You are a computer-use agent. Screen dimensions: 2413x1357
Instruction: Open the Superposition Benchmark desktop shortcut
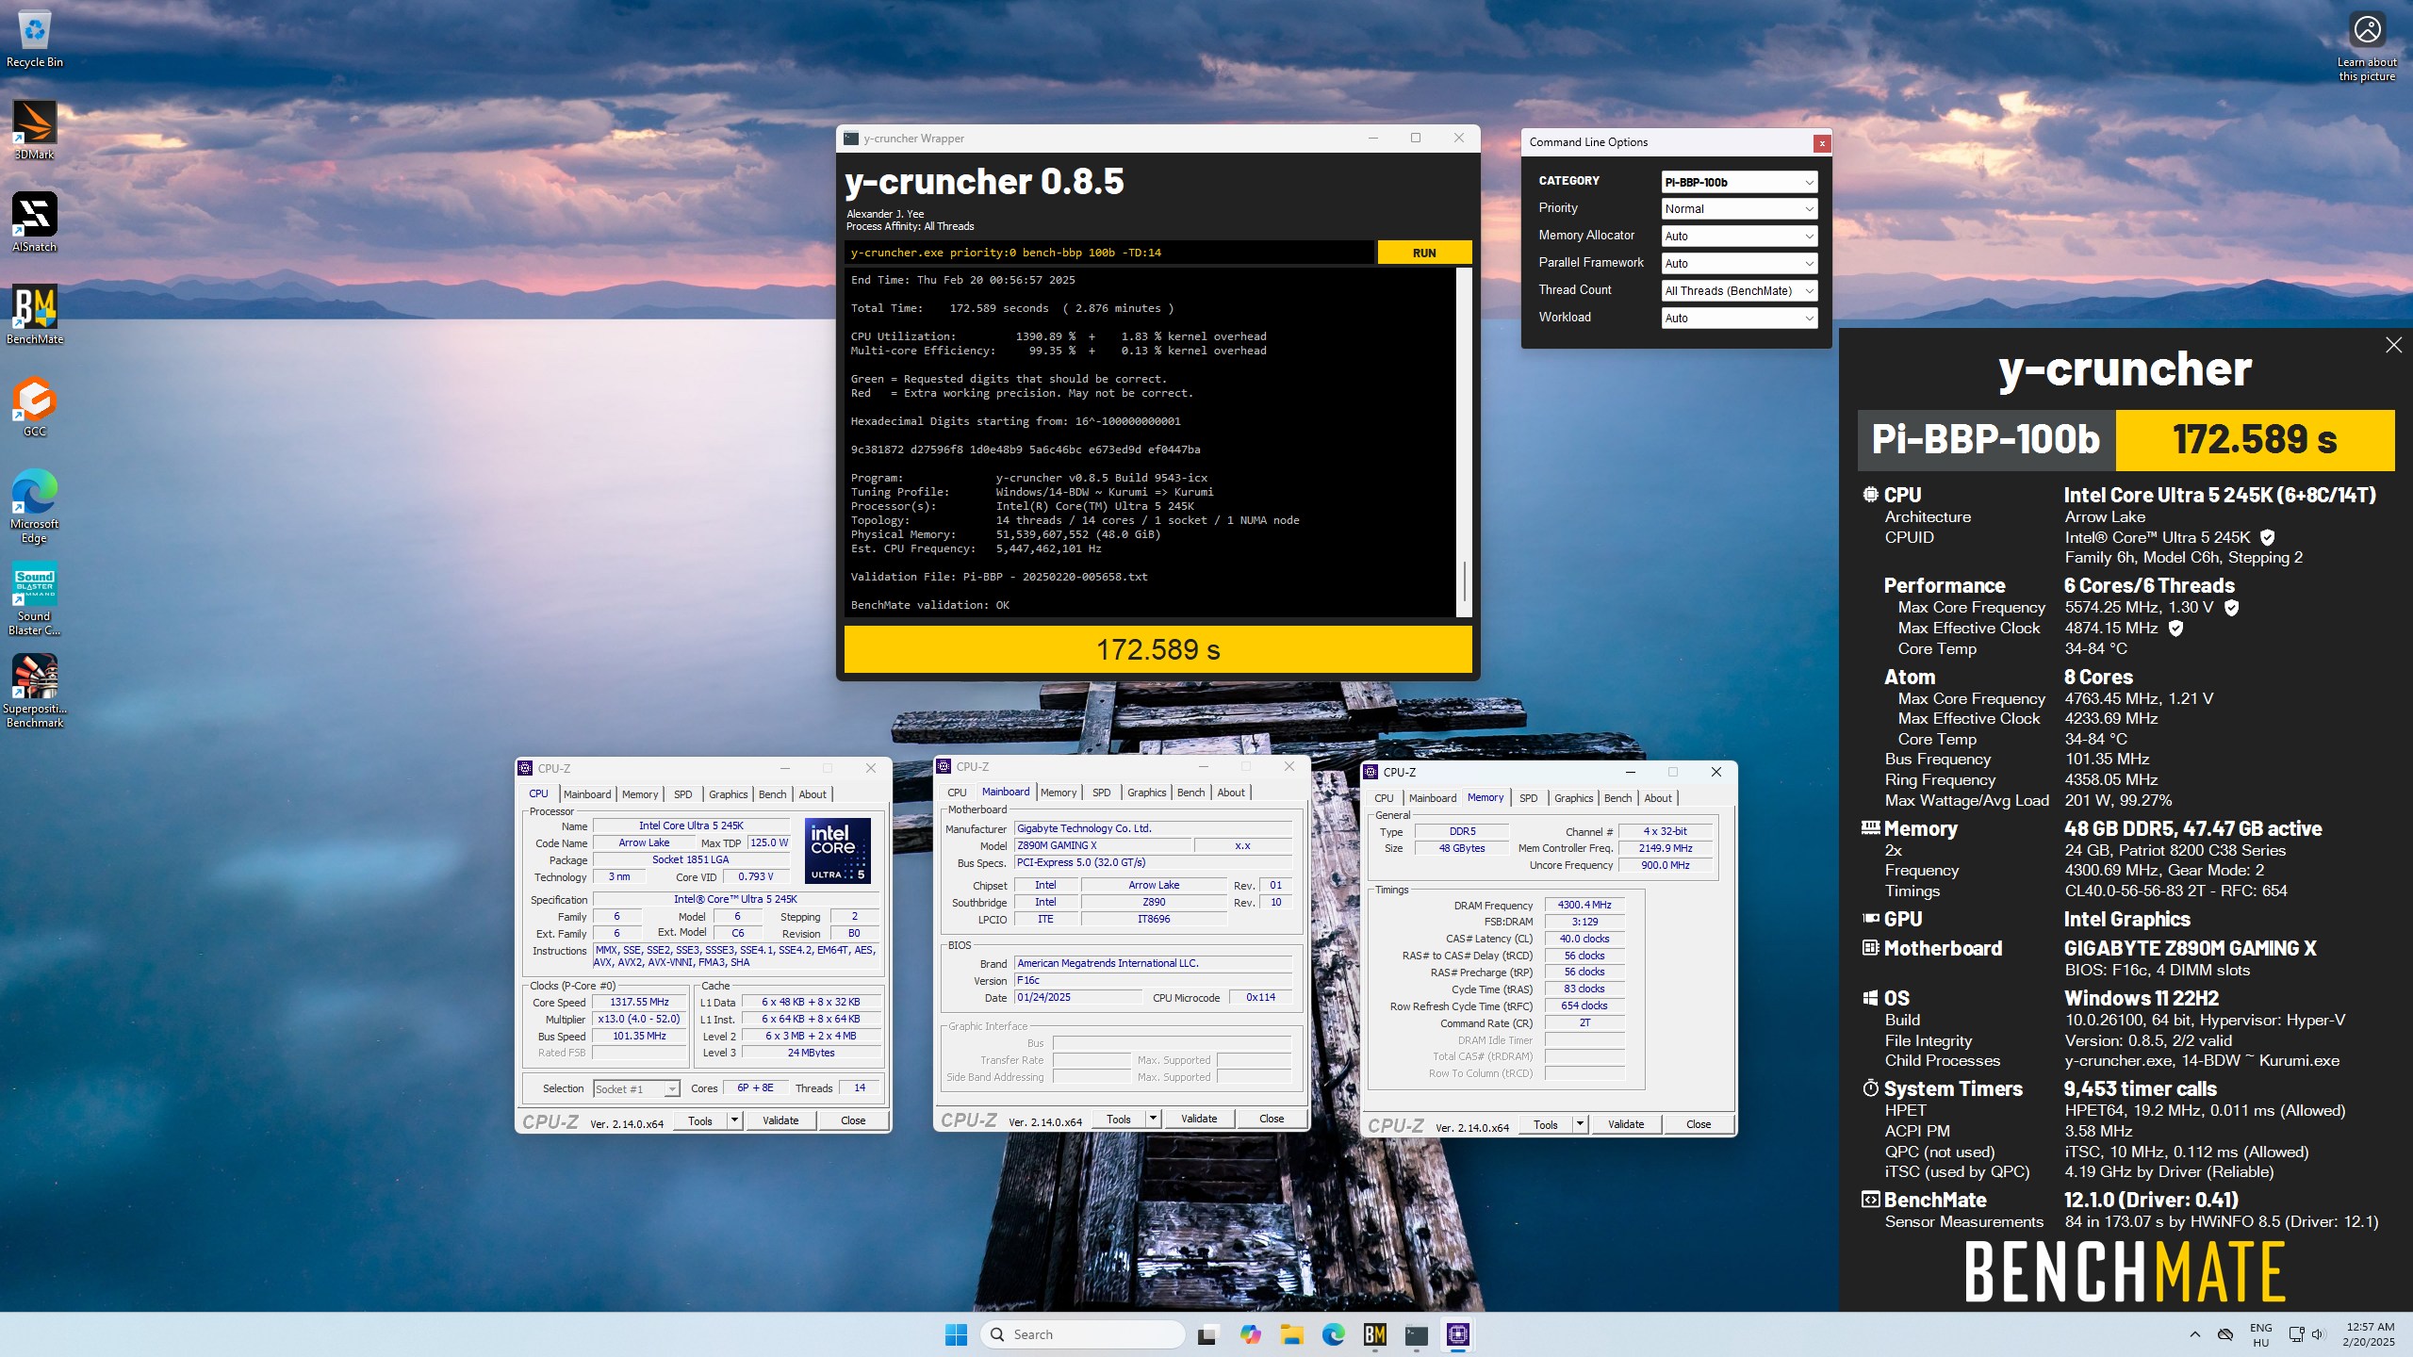[34, 692]
